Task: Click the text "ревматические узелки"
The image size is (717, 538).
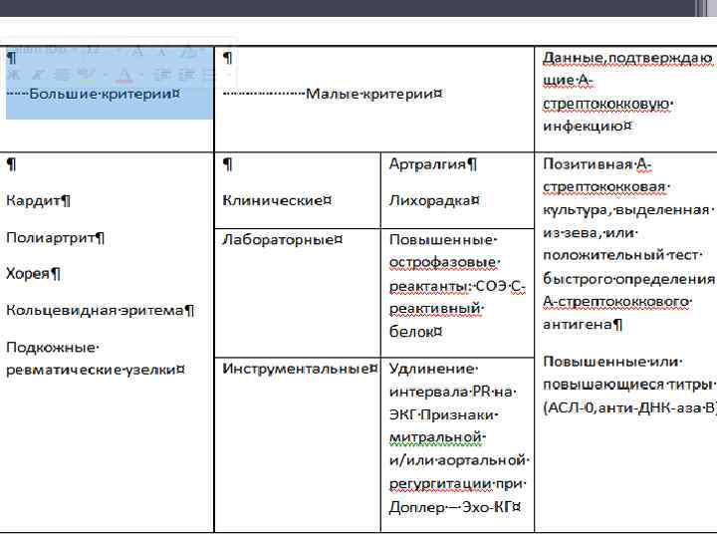Action: coord(91,370)
